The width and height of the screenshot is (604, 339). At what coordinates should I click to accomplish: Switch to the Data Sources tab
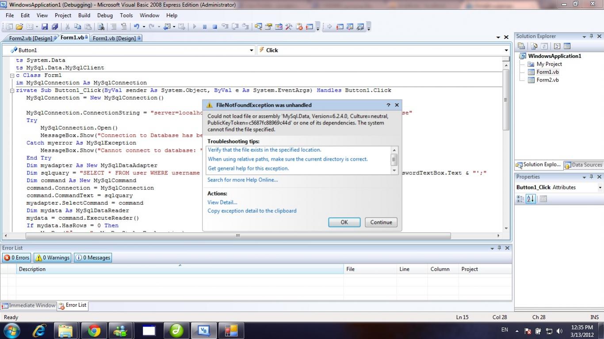click(x=583, y=165)
